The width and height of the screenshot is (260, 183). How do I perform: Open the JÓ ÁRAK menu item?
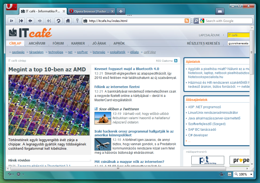(x=99, y=43)
